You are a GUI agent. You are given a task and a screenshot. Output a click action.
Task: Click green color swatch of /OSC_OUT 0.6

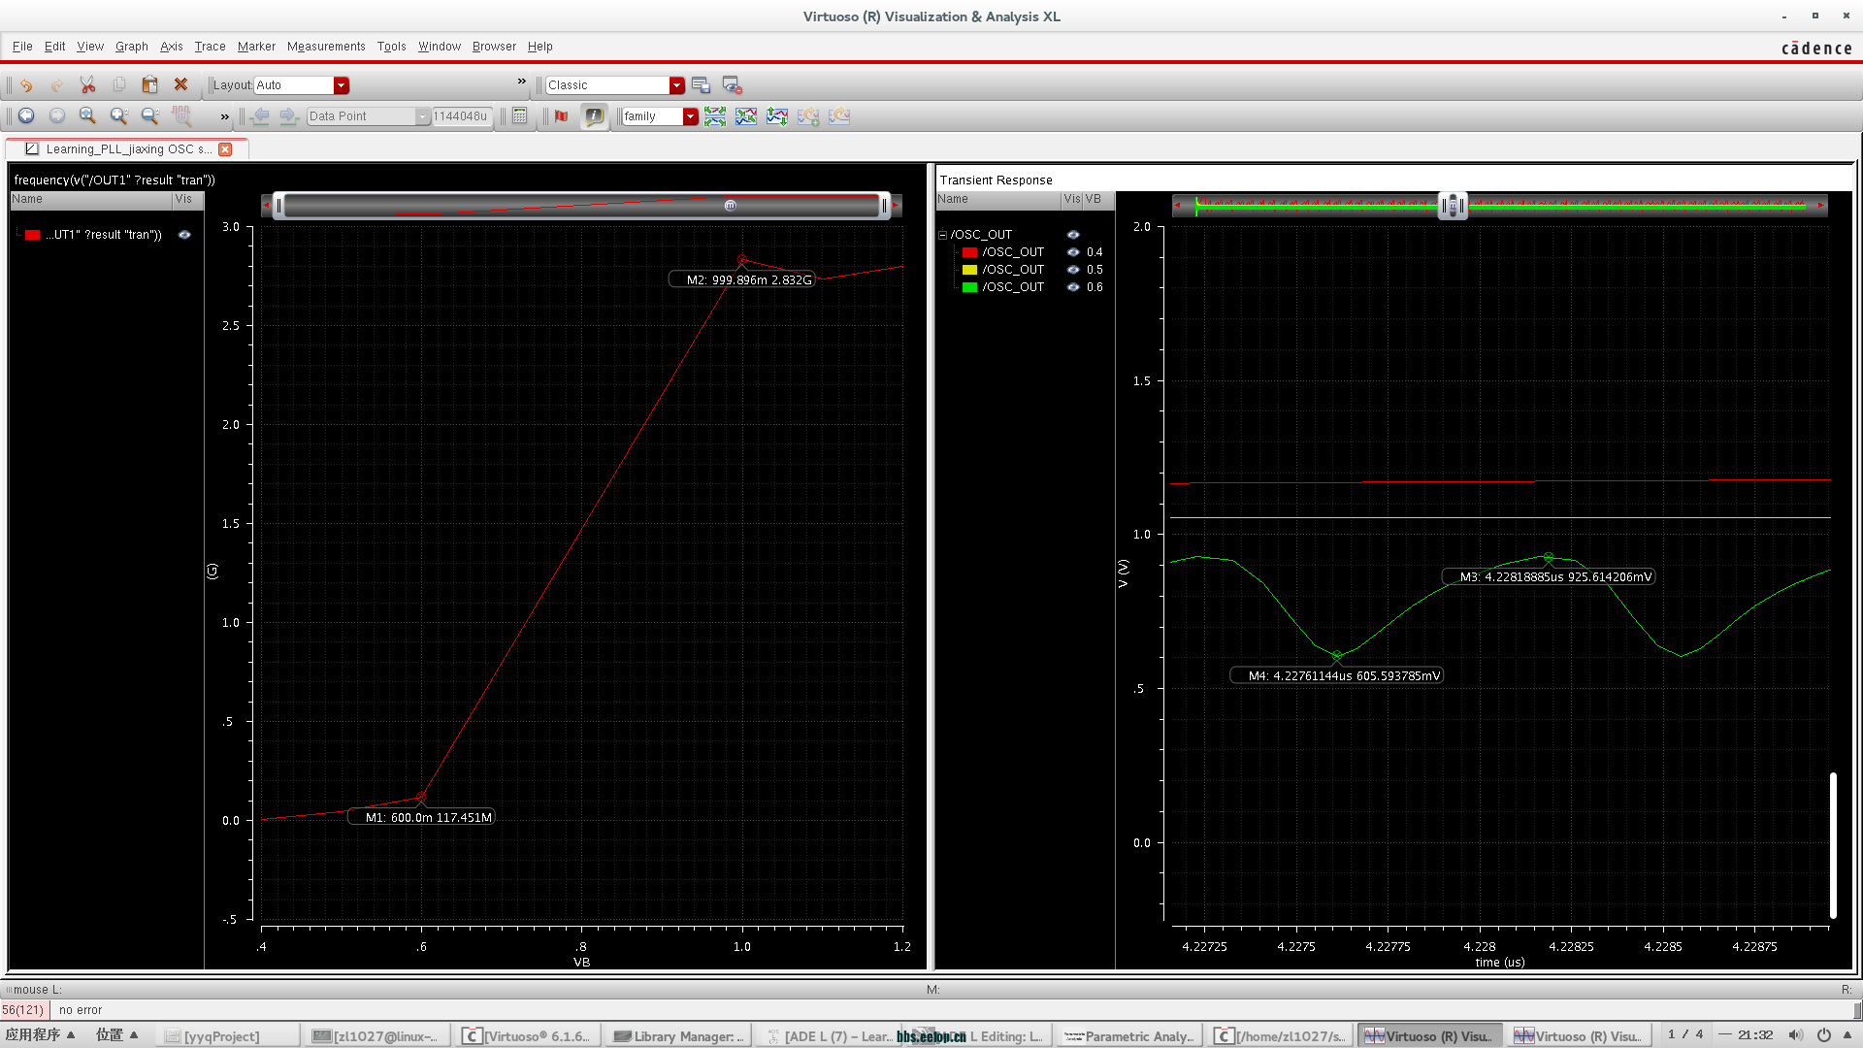pos(969,287)
